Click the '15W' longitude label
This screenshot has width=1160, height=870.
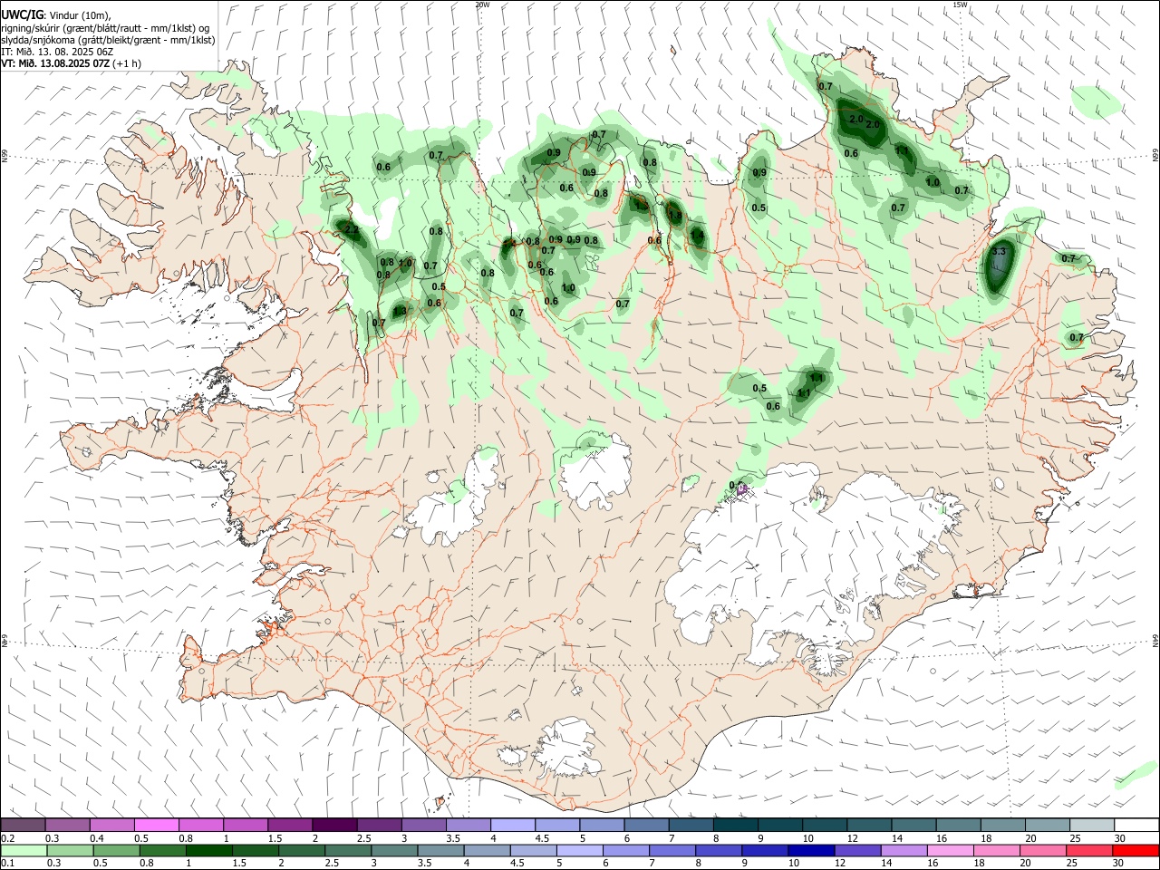(960, 5)
